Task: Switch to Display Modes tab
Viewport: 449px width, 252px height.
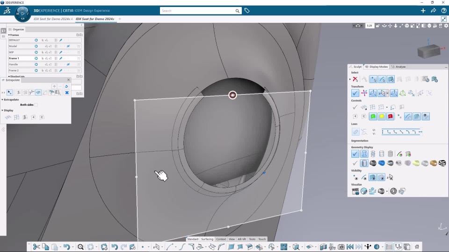Action: click(x=376, y=67)
